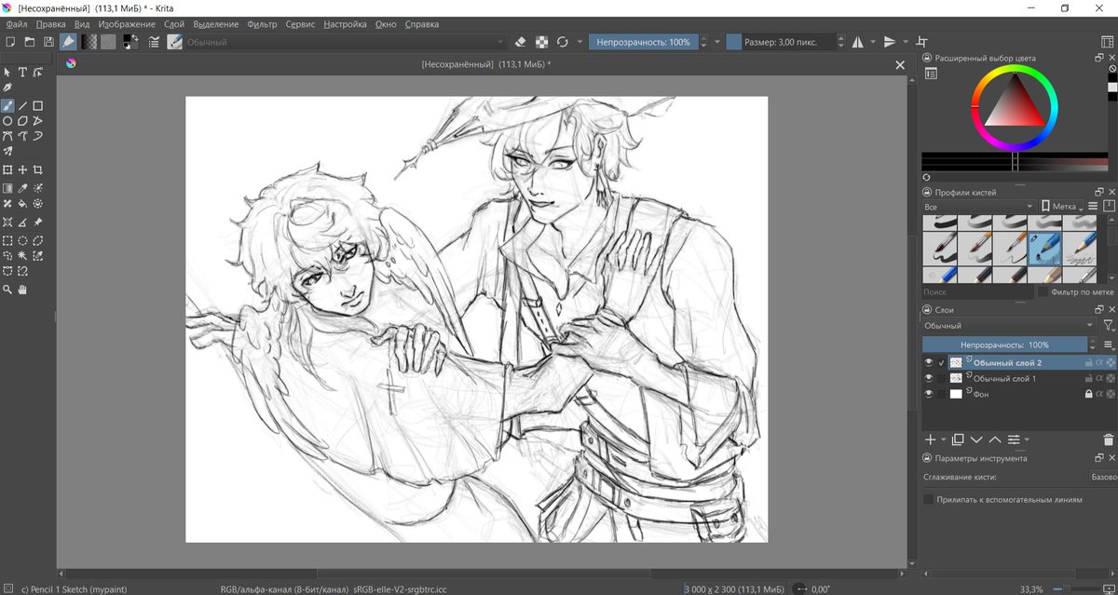Open the Настройка menu
Viewport: 1118px width, 595px height.
[346, 24]
